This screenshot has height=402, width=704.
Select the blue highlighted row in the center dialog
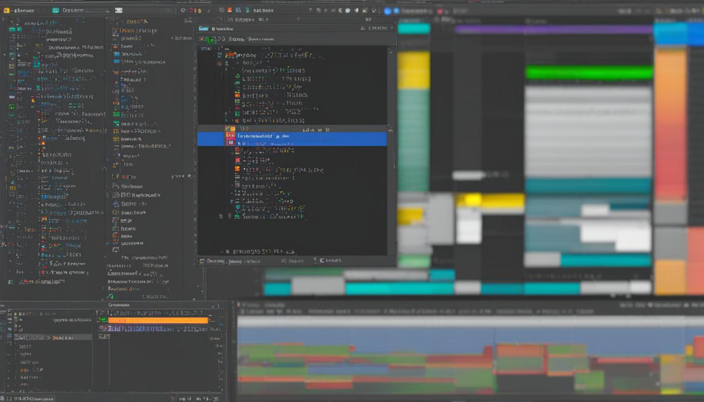(292, 139)
